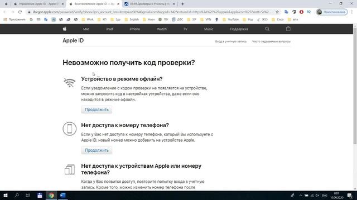Screen dimensions: 357x200
Task: Open the notification center icon
Action: (x=350, y=195)
